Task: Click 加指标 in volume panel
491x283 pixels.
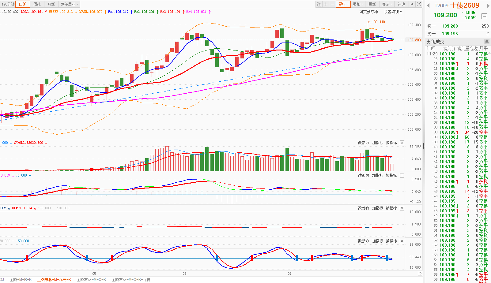Action: coord(377,143)
